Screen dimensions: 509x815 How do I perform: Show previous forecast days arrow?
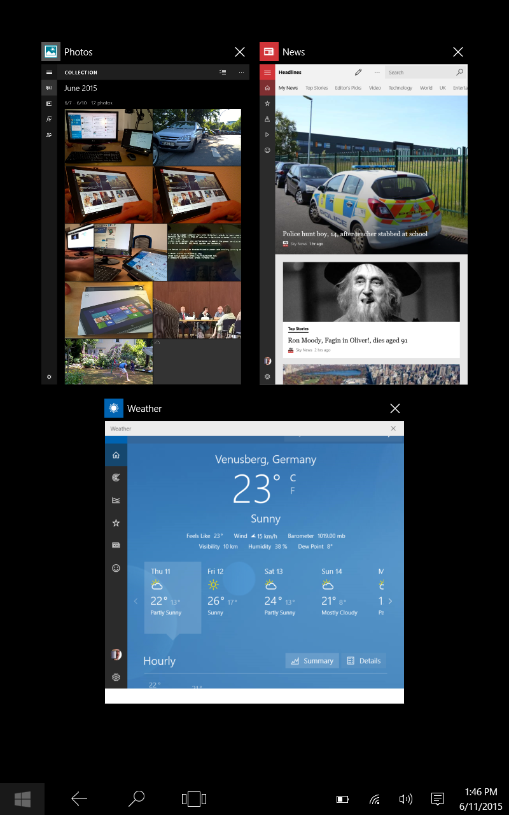coord(136,601)
